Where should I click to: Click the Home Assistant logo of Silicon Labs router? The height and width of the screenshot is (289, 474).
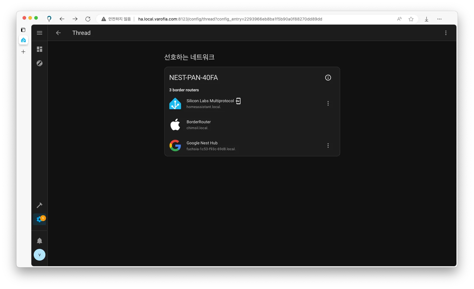tap(175, 104)
